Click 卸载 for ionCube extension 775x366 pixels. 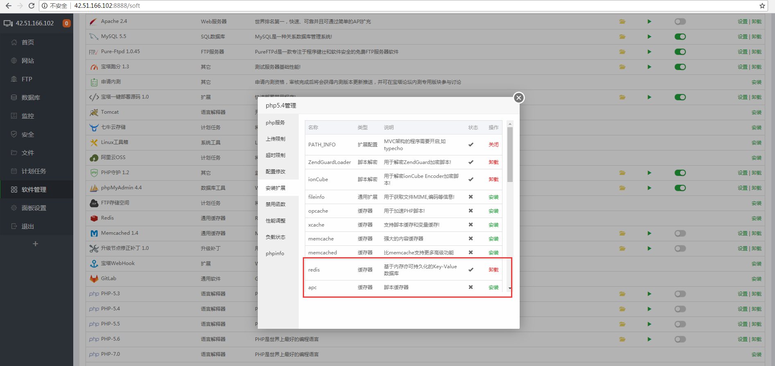click(x=493, y=180)
